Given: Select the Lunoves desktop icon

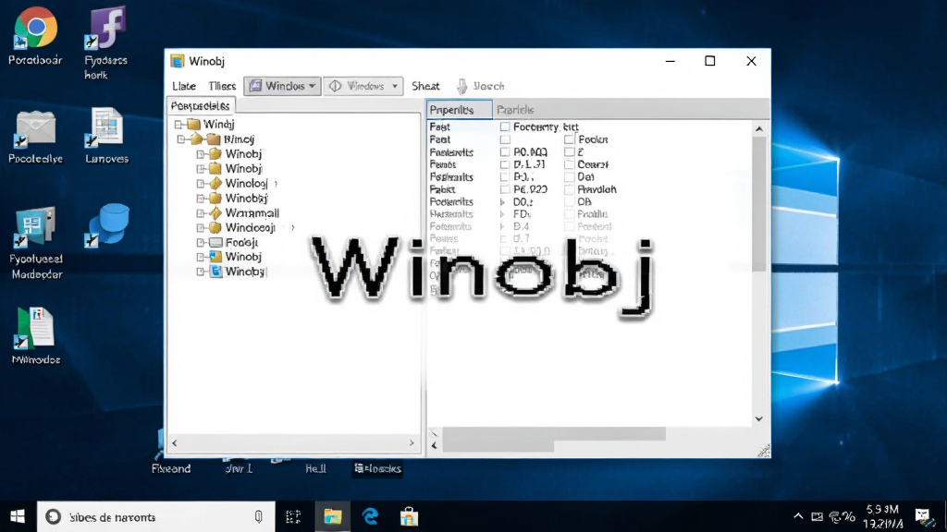Looking at the screenshot, I should click(106, 127).
